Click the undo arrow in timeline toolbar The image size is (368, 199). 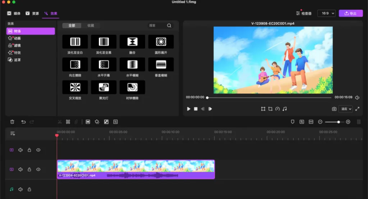click(23, 122)
